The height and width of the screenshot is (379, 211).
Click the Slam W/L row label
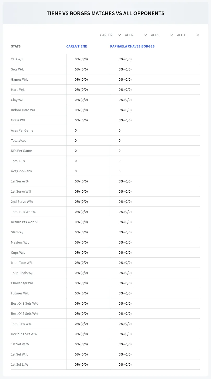[18, 232]
